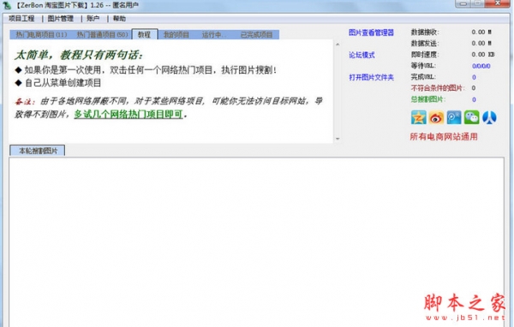This screenshot has height=327, width=514.
Task: Open the 图片管理 menu
Action: [60, 19]
